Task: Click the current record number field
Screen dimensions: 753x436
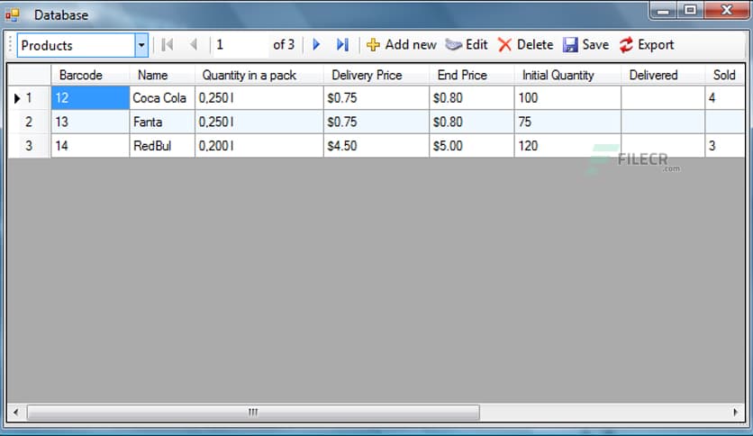Action: 240,45
